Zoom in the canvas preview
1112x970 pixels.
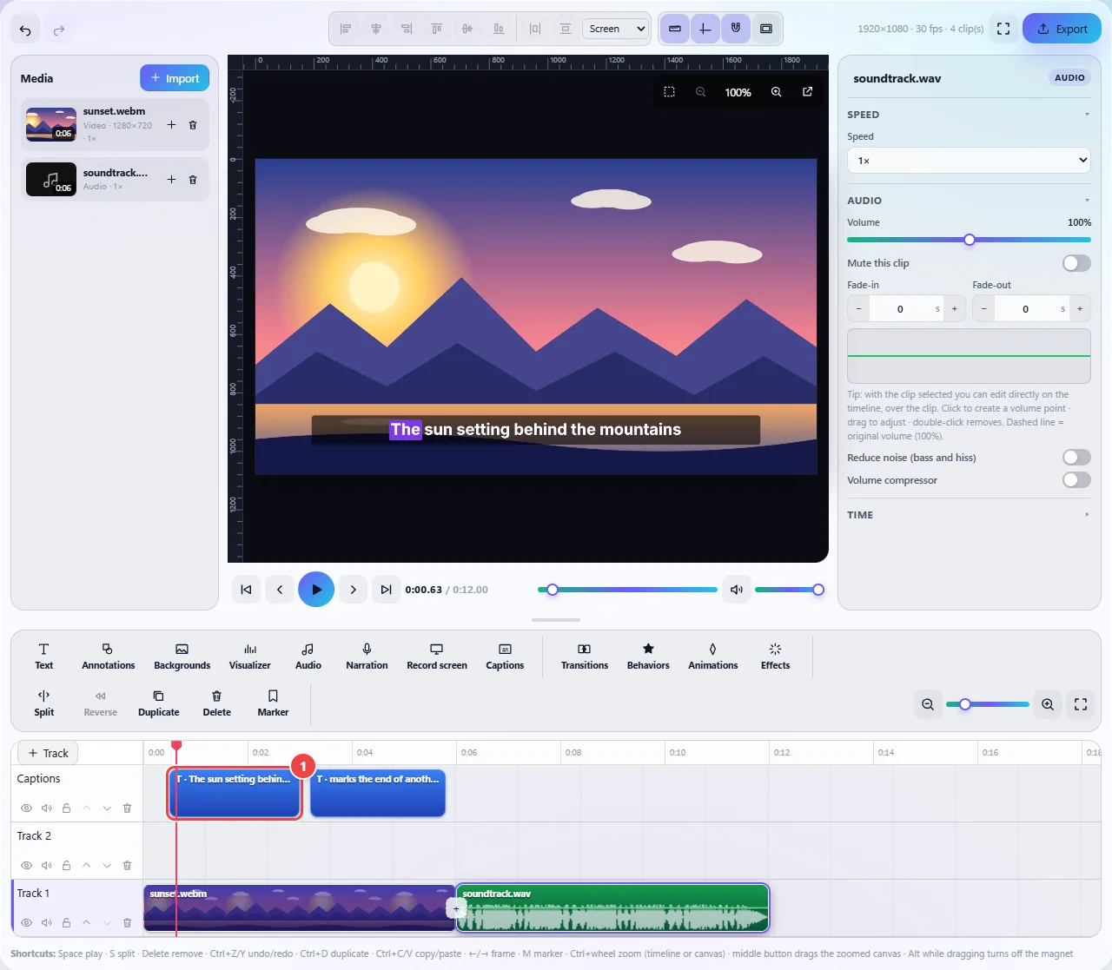(776, 92)
